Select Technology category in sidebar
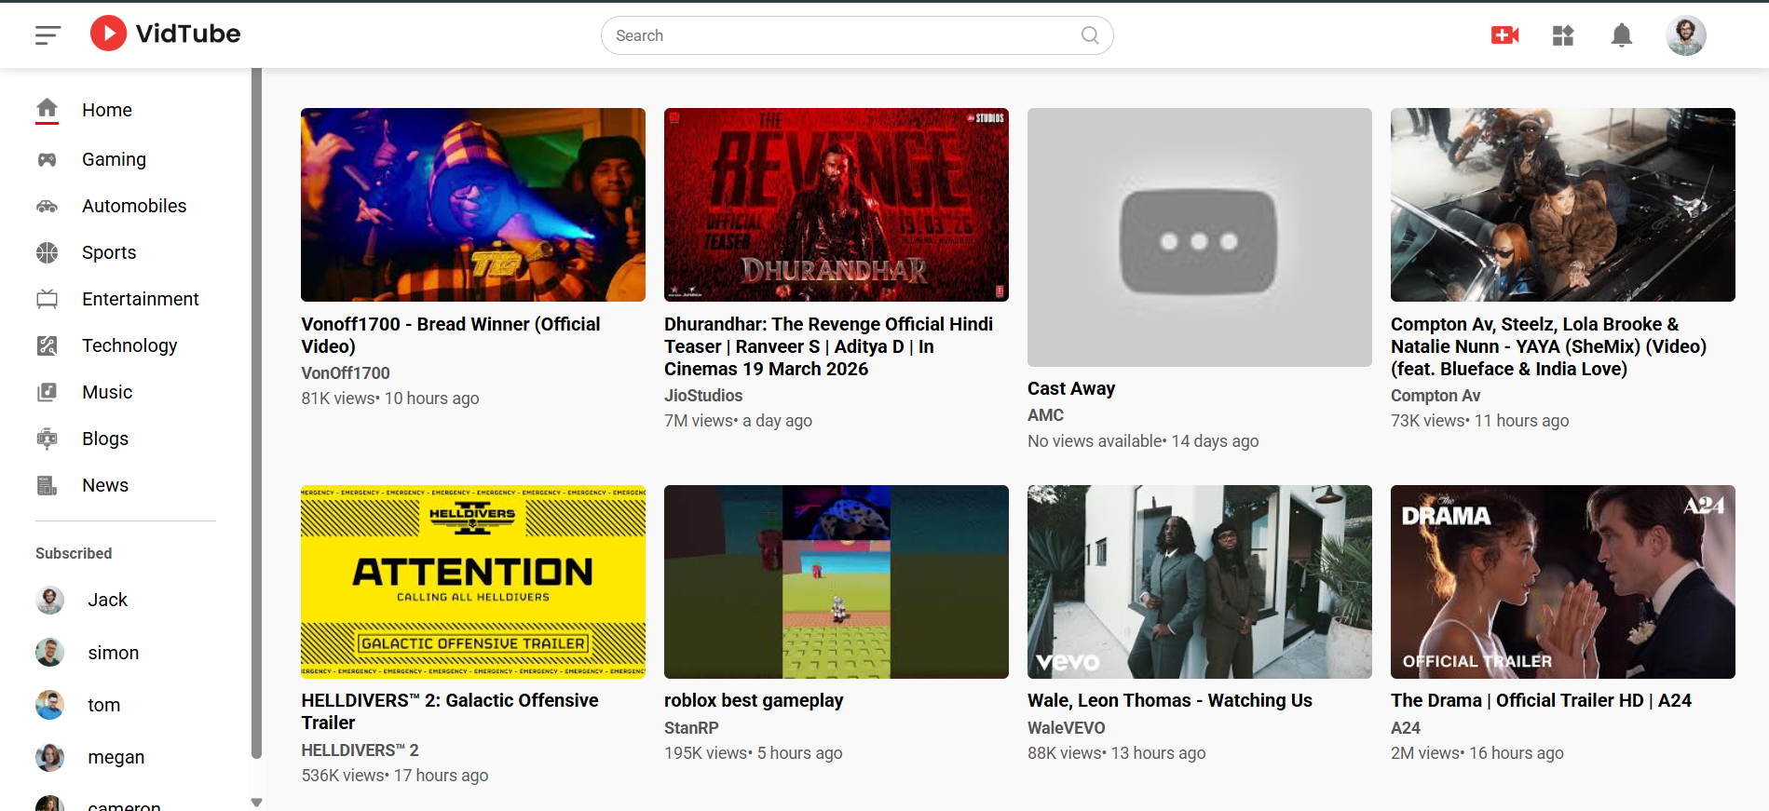Viewport: 1769px width, 811px height. tap(129, 345)
